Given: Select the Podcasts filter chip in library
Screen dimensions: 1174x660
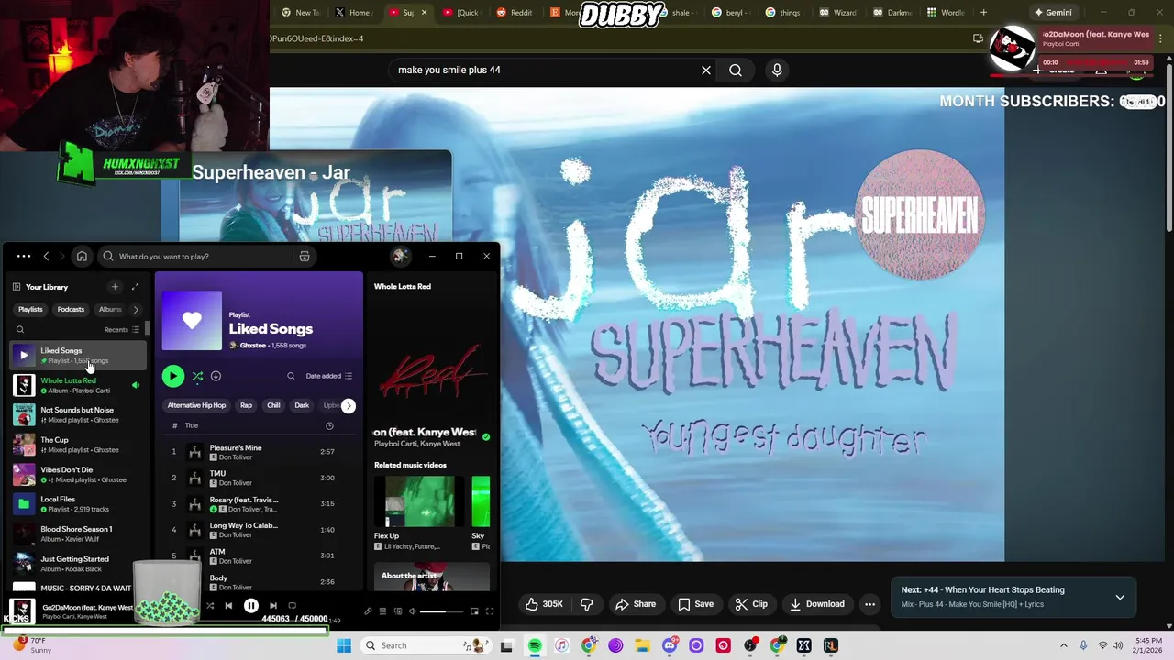Looking at the screenshot, I should (71, 310).
